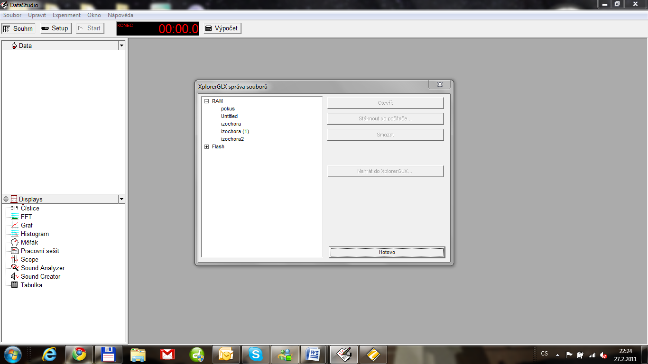
Task: Select the Sound Analyzer icon
Action: pos(15,268)
